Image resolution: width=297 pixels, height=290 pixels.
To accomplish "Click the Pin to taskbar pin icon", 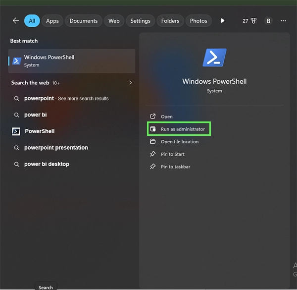I will point(152,167).
